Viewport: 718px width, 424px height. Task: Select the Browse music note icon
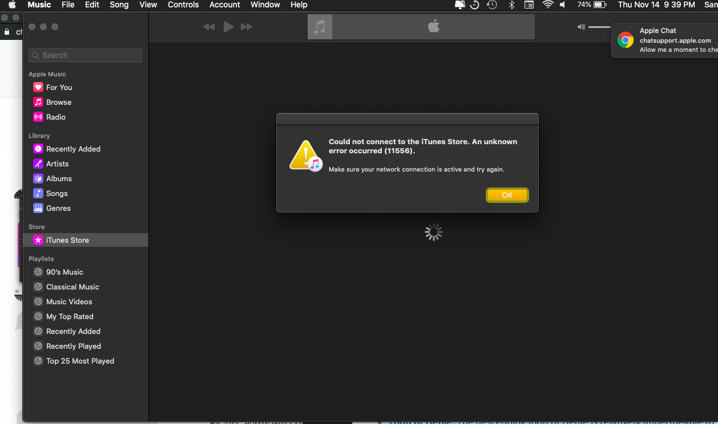[38, 102]
